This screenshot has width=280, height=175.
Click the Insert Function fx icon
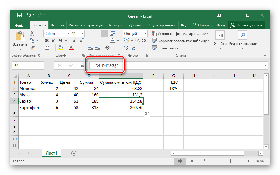coord(82,65)
